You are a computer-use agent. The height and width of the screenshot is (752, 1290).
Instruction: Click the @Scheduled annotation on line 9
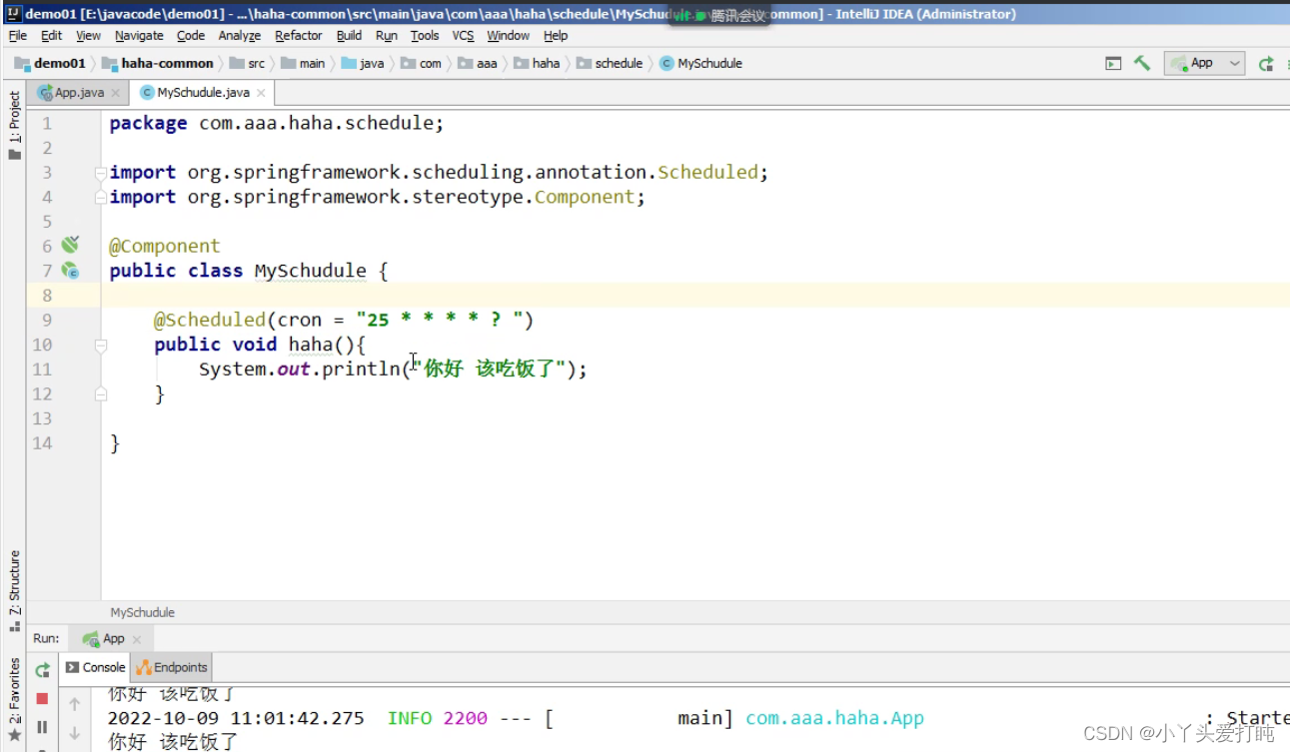tap(209, 320)
